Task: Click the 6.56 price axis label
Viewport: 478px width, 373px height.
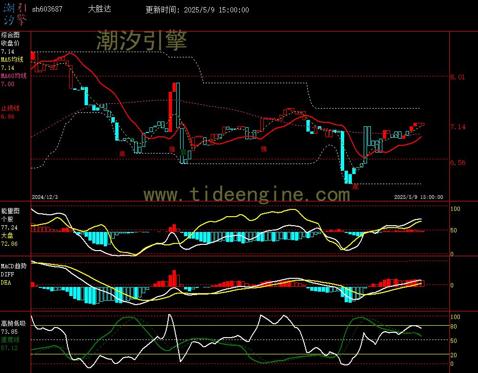Action: (457, 163)
